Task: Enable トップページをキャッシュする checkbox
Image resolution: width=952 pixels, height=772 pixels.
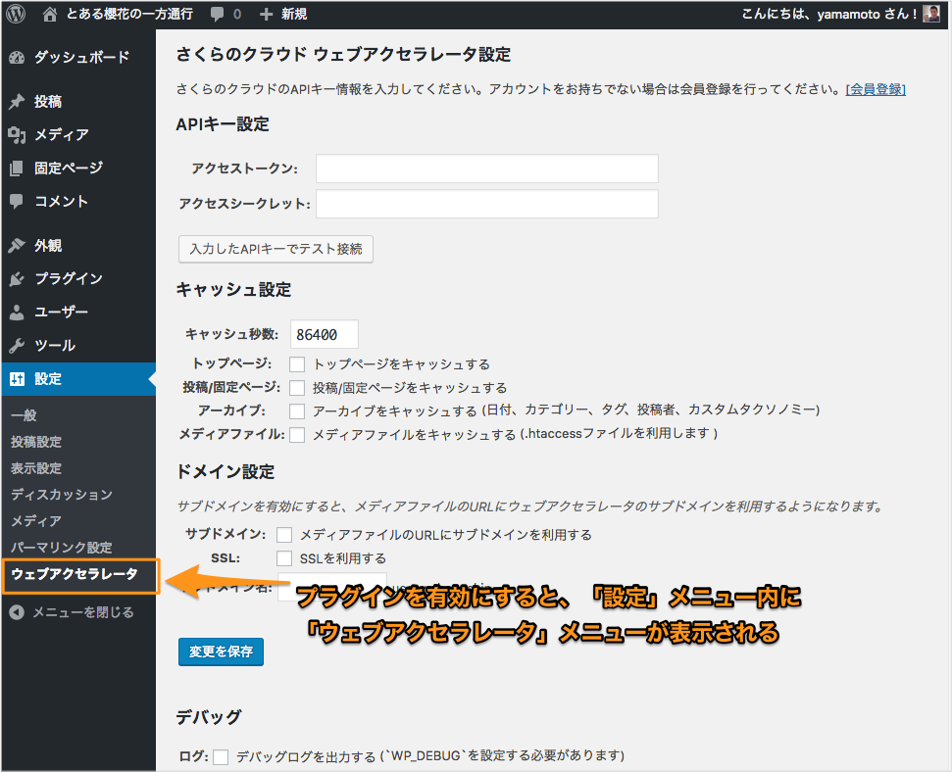Action: [x=297, y=364]
